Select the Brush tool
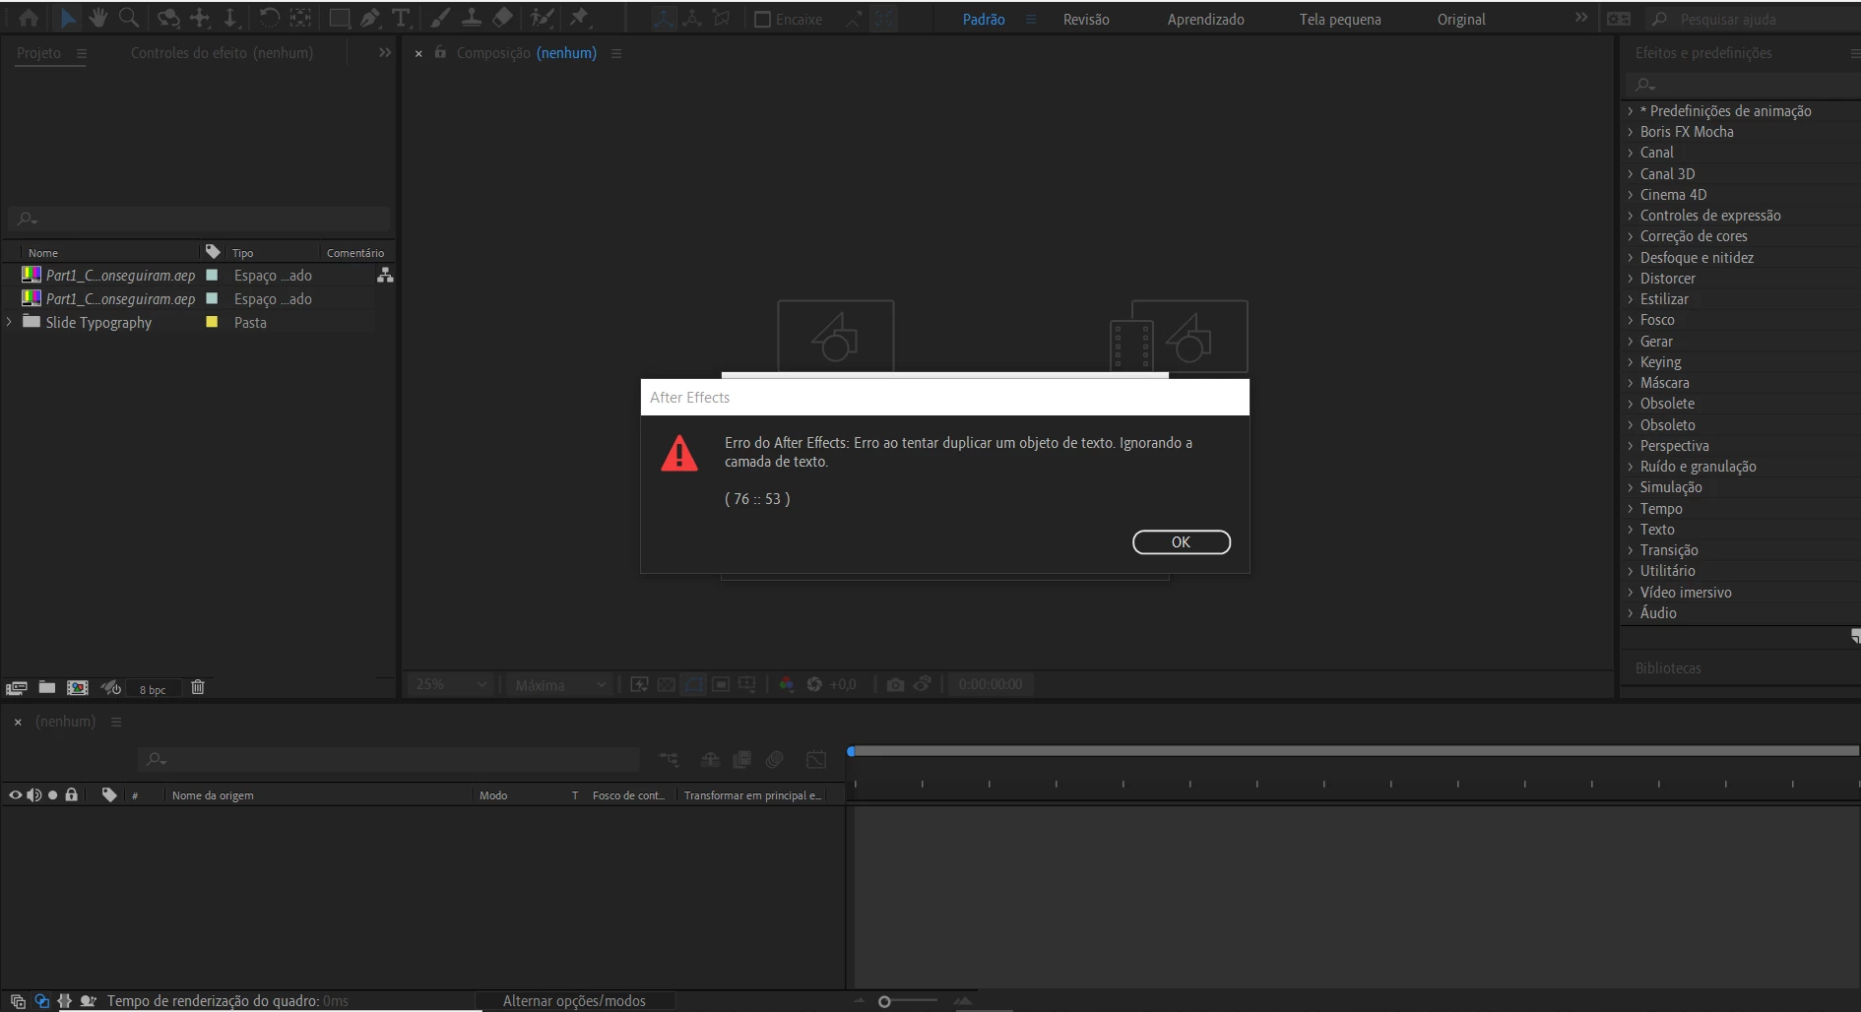 click(440, 18)
